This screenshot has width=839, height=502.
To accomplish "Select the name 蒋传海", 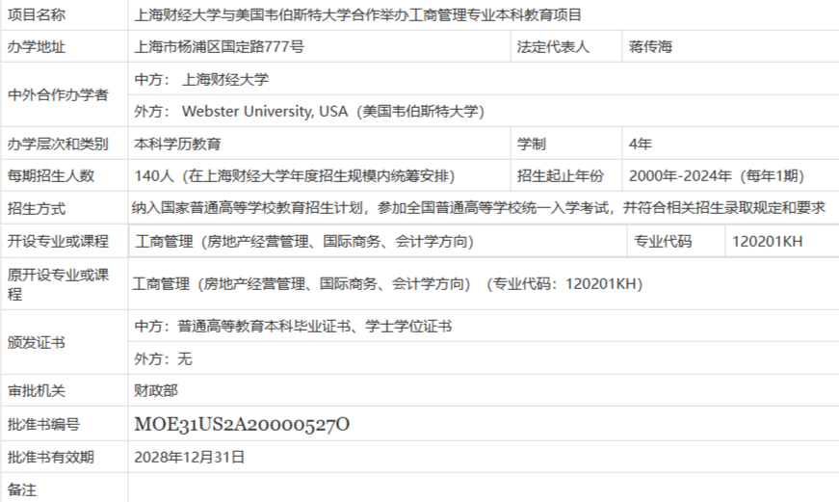I will tap(650, 47).
